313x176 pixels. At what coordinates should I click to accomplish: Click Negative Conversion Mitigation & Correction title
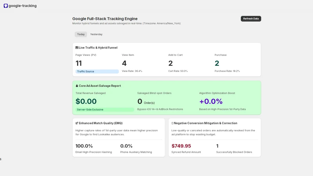[x=205, y=123]
